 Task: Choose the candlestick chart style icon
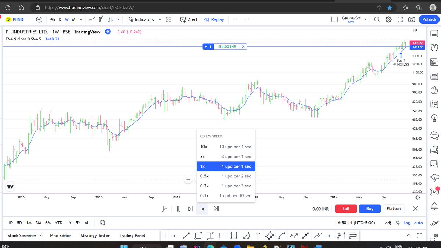tap(101, 19)
